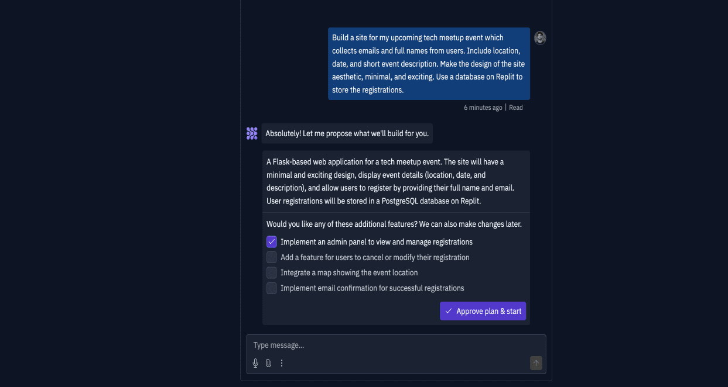728x387 pixels.
Task: Click the "Would you like any" question text
Action: click(394, 224)
